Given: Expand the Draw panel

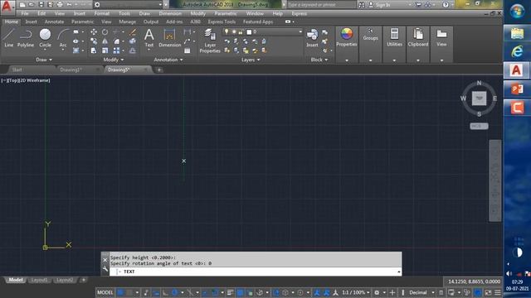Looking at the screenshot, I should (44, 60).
